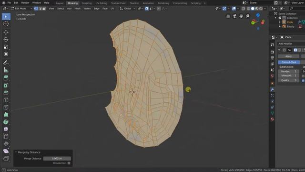Click the Apply modifier button
Image resolution: width=305 pixels, height=172 pixels.
tap(288, 56)
